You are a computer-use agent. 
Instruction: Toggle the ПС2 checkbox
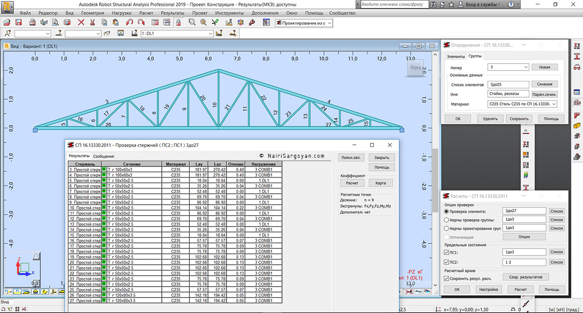click(x=446, y=262)
